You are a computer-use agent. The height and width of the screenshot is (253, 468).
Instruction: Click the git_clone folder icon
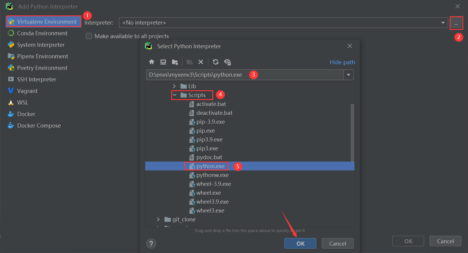168,219
